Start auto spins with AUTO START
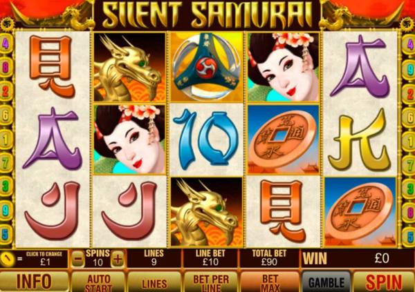The height and width of the screenshot is (292, 415). [x=98, y=282]
